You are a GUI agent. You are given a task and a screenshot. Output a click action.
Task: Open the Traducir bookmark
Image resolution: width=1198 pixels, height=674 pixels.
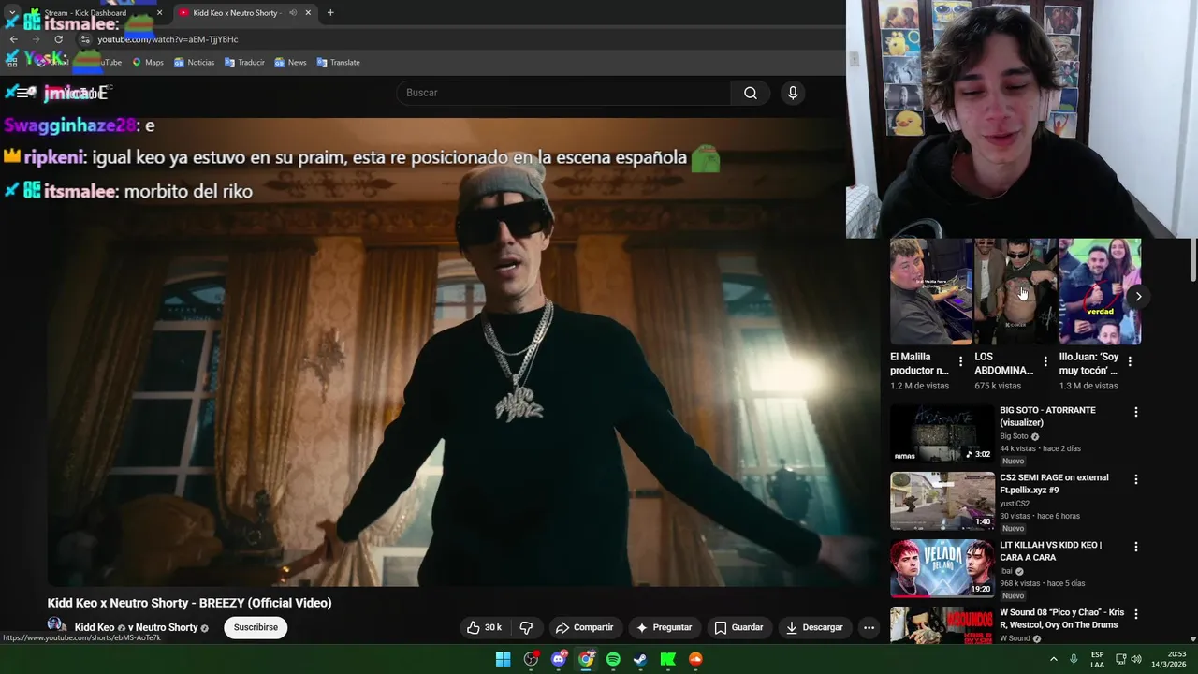244,62
